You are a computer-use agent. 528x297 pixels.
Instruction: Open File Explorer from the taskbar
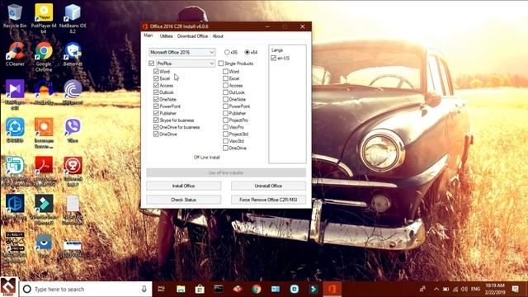(x=181, y=289)
